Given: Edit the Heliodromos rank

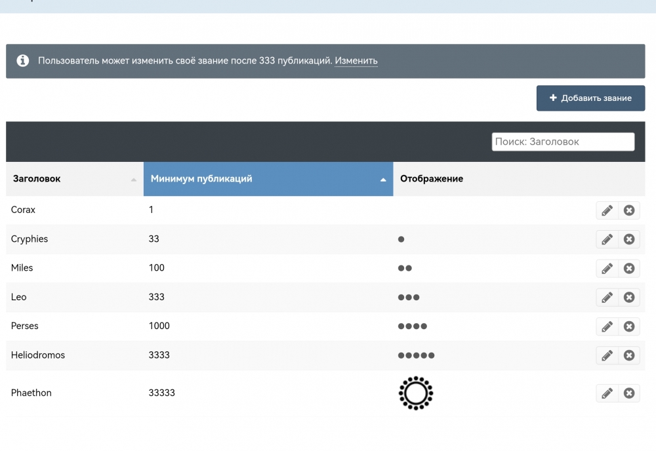Looking at the screenshot, I should [x=607, y=355].
